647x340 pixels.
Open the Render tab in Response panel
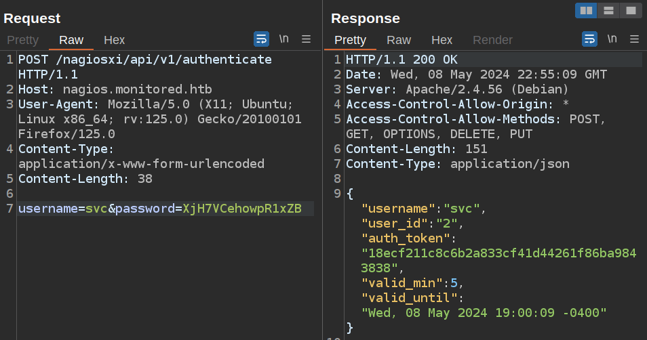click(x=492, y=40)
